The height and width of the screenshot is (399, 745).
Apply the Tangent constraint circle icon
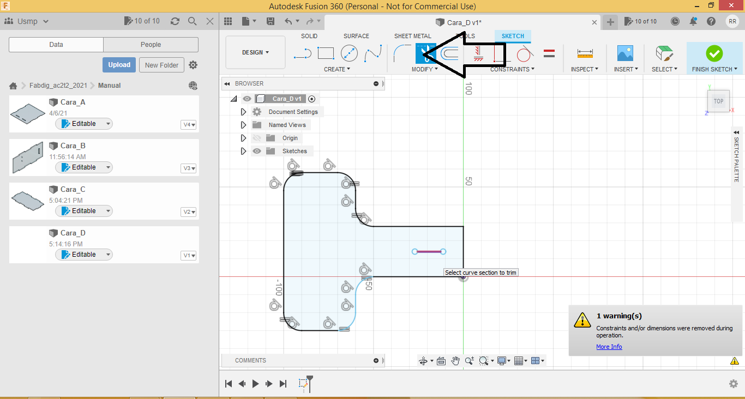point(524,53)
